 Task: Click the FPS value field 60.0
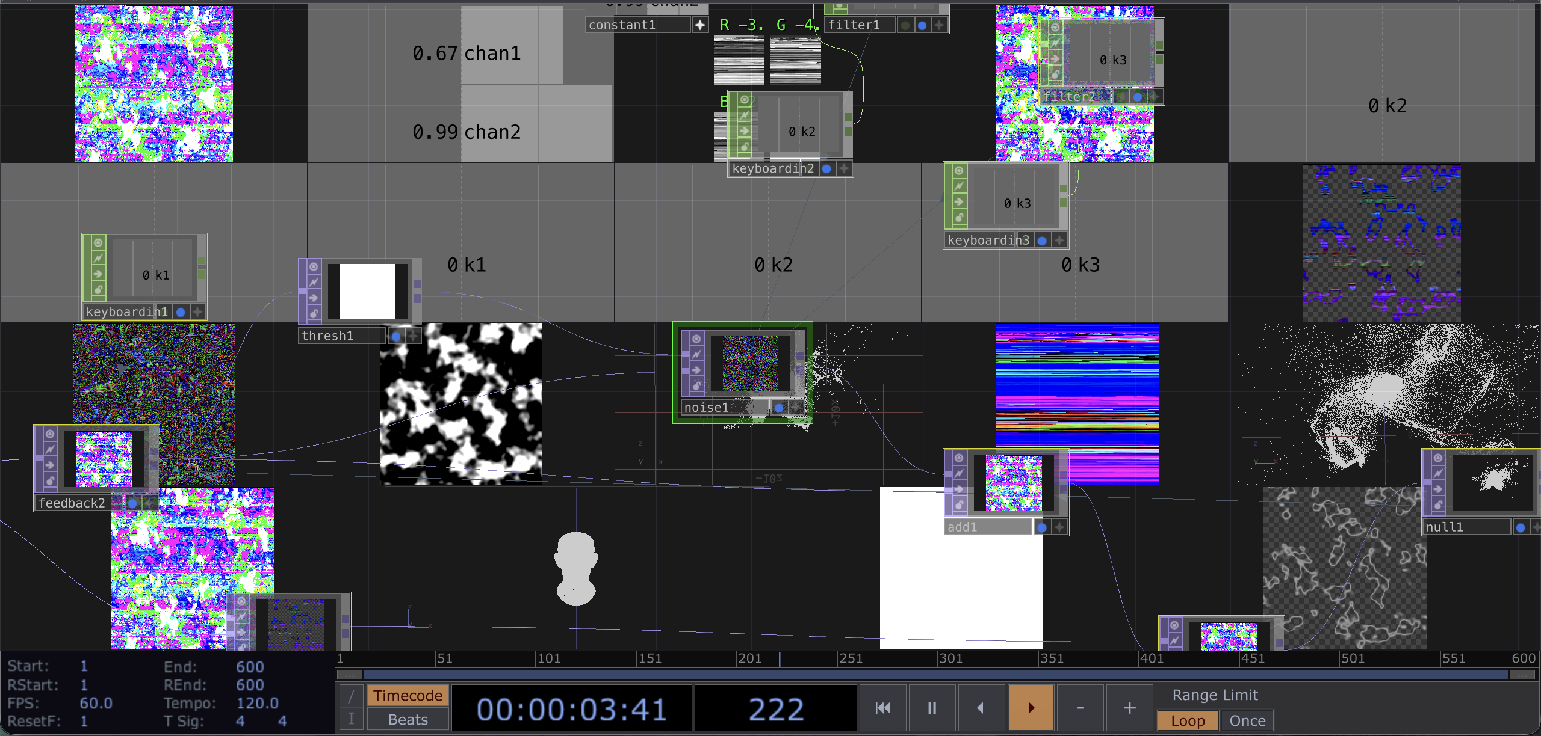pos(96,703)
